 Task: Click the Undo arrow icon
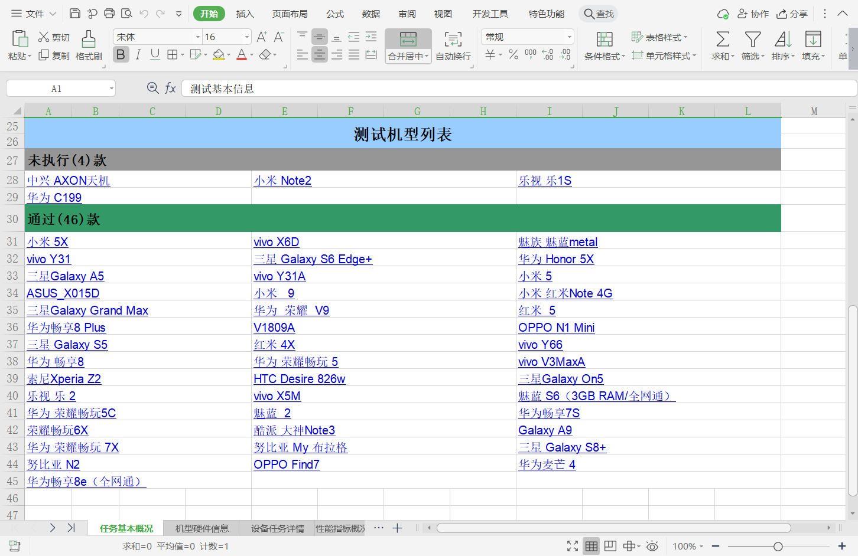(144, 13)
